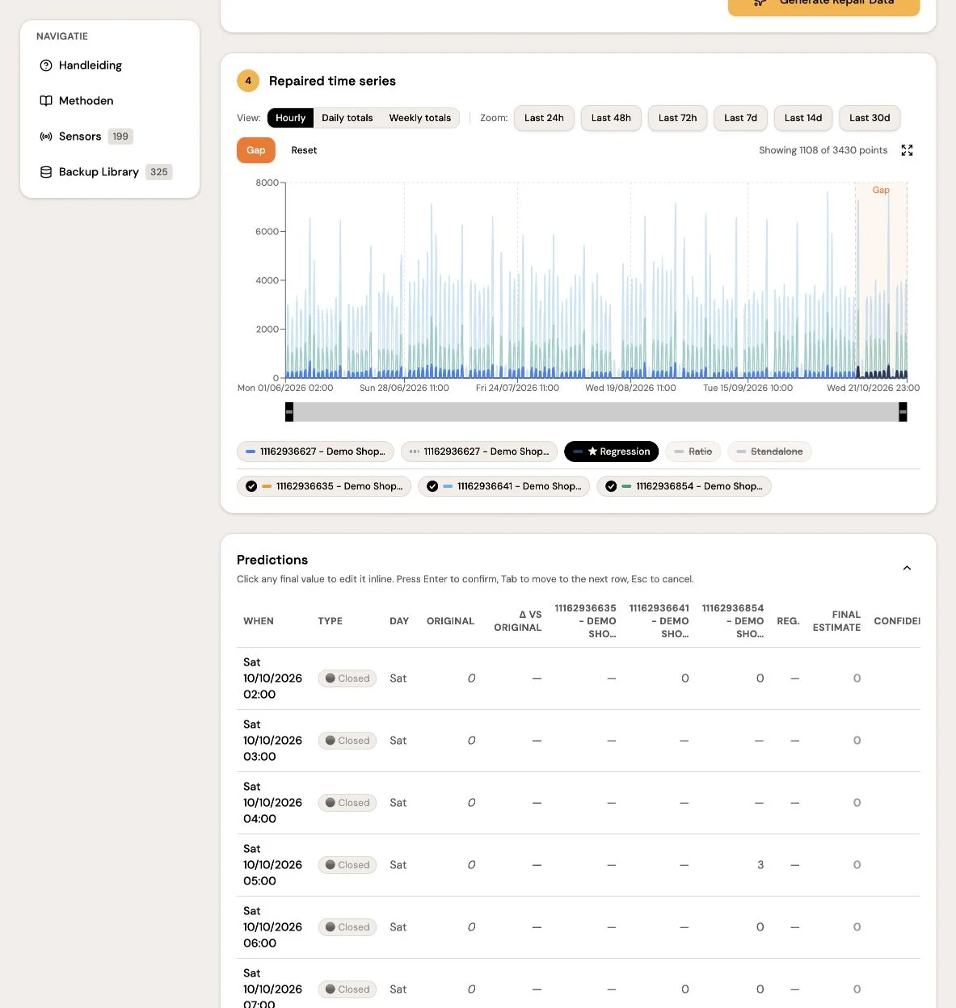Zoom chart to Last 24h

coord(544,118)
